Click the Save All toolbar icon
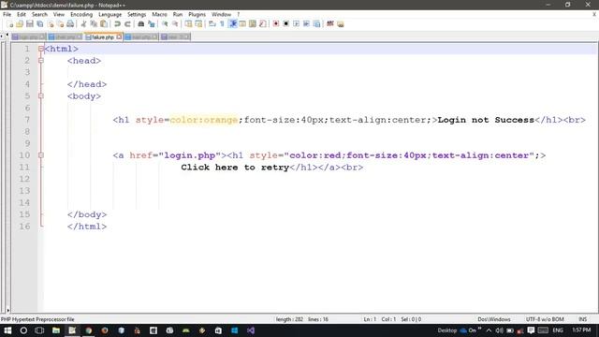 39,24
